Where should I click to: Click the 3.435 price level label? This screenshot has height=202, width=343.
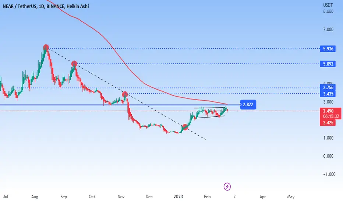328,94
